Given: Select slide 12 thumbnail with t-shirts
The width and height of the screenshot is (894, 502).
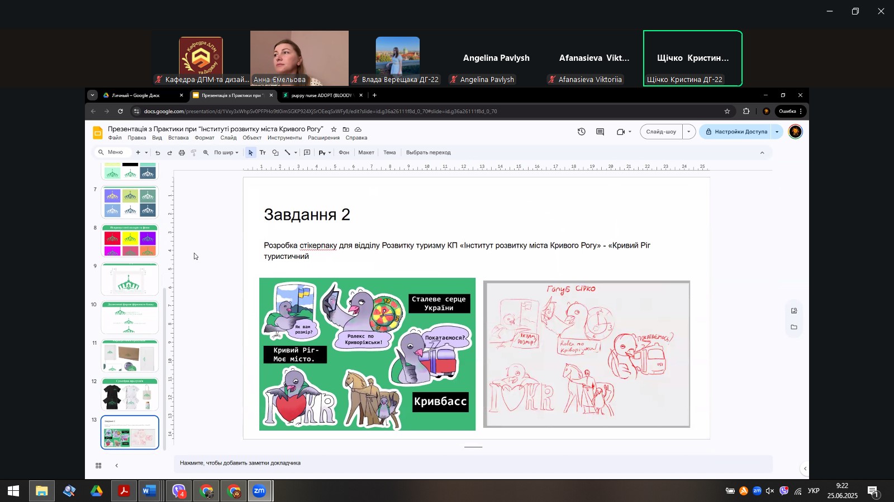Looking at the screenshot, I should (x=130, y=395).
